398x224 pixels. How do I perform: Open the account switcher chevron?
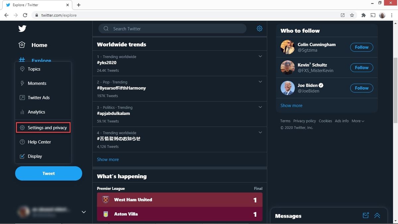(x=84, y=212)
